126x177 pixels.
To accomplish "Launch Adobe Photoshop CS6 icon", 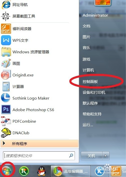I will click(x=6, y=110).
